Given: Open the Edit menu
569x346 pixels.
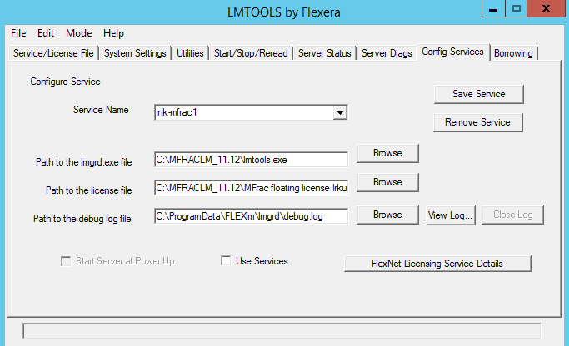Looking at the screenshot, I should click(x=46, y=33).
